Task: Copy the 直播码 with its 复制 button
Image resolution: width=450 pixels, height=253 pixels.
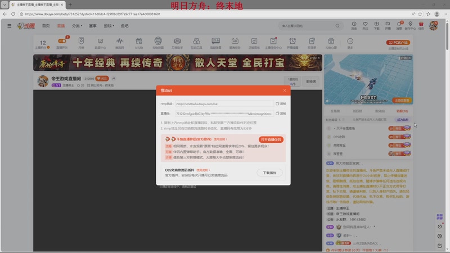Action: (x=281, y=114)
